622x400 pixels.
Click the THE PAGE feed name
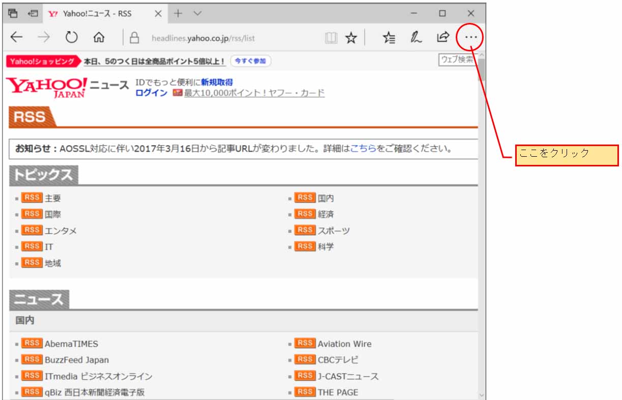coord(338,392)
